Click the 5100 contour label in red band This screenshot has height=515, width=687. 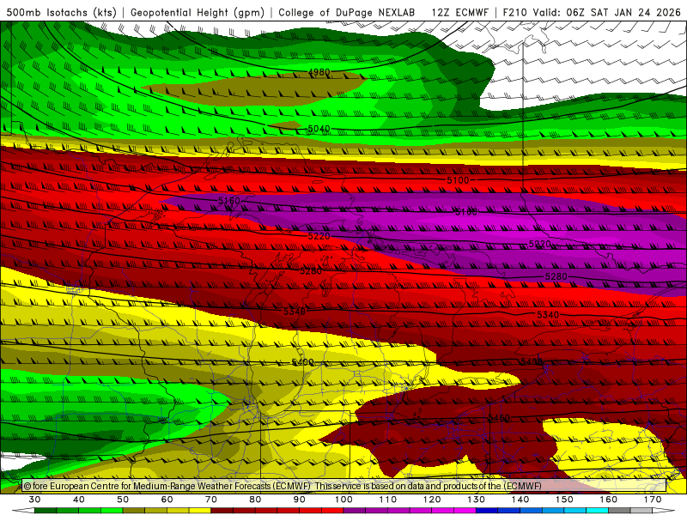point(458,180)
